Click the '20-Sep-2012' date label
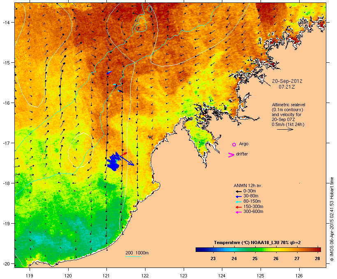The width and height of the screenshot is (337, 279). pos(287,81)
